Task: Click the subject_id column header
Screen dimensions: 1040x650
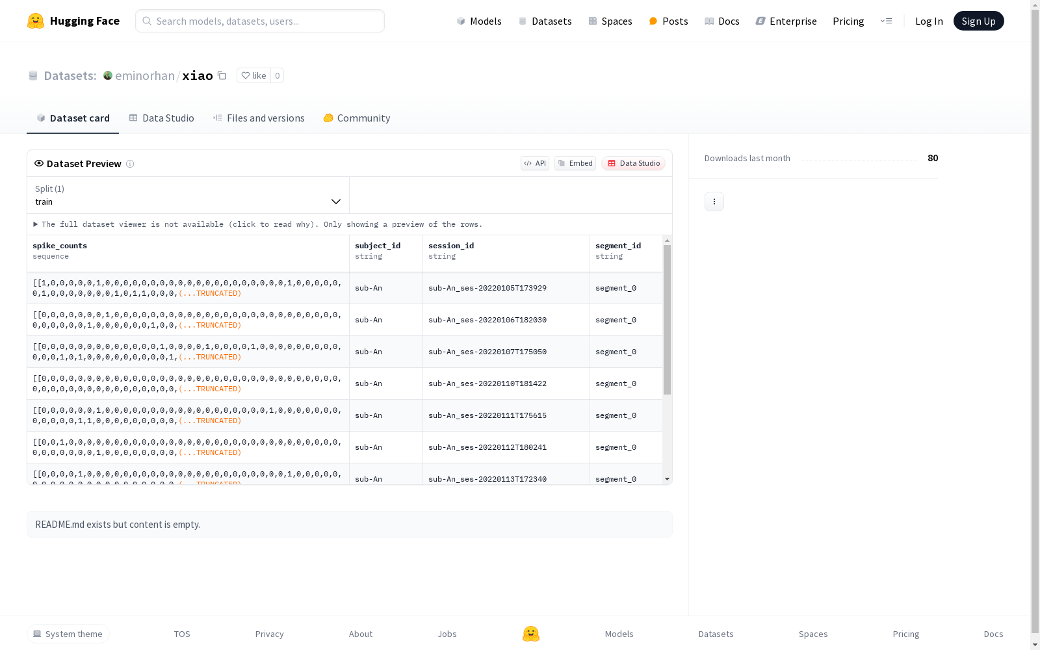Action: (386, 253)
